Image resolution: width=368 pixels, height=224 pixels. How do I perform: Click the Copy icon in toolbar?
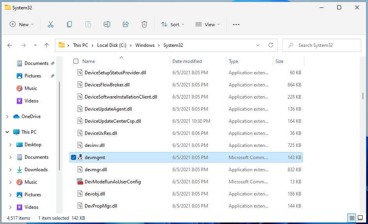[69, 24]
